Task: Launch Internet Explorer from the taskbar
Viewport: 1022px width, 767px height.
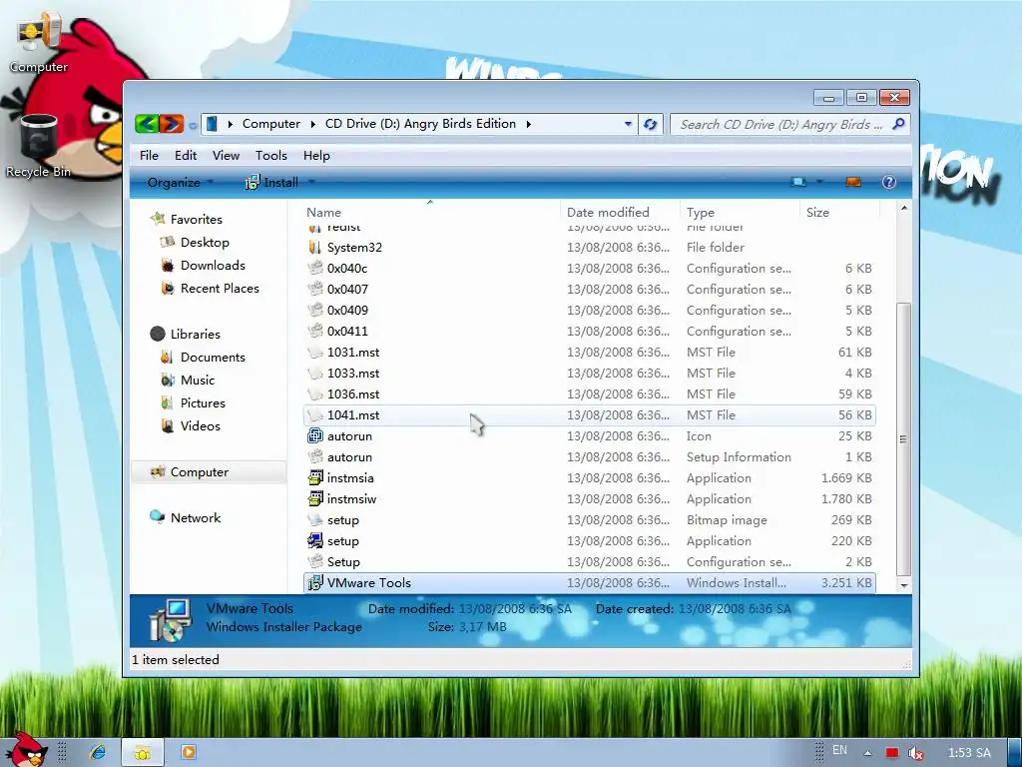Action: (98, 752)
